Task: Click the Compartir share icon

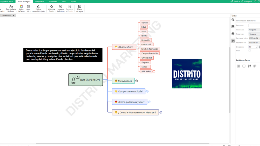Action: point(242,1)
